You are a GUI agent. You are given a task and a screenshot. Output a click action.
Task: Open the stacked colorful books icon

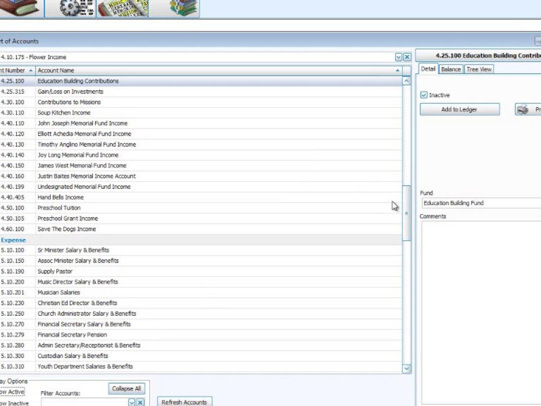(183, 8)
